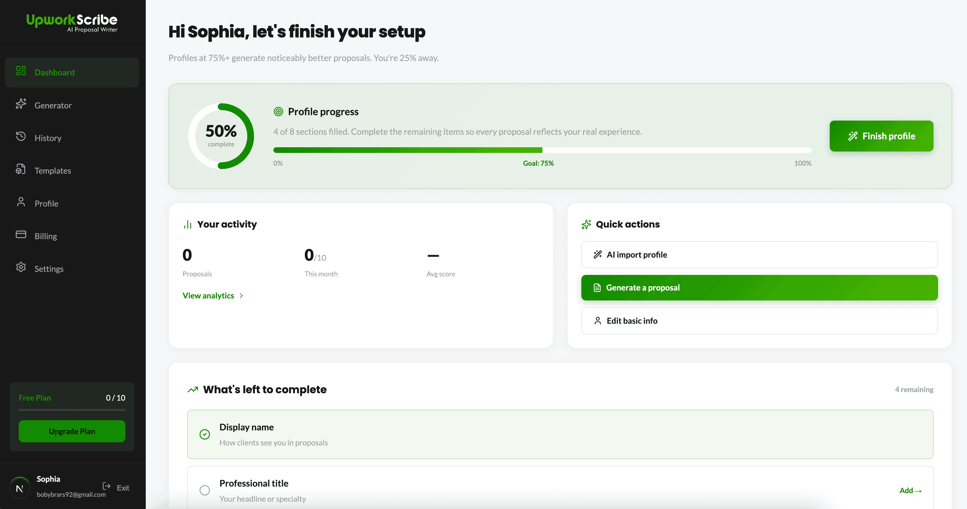Click the 50% complete progress ring
This screenshot has height=509, width=967.
pyautogui.click(x=221, y=136)
